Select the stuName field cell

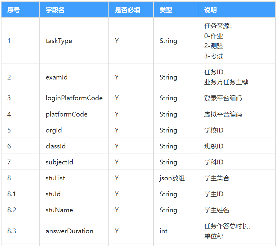point(74,210)
